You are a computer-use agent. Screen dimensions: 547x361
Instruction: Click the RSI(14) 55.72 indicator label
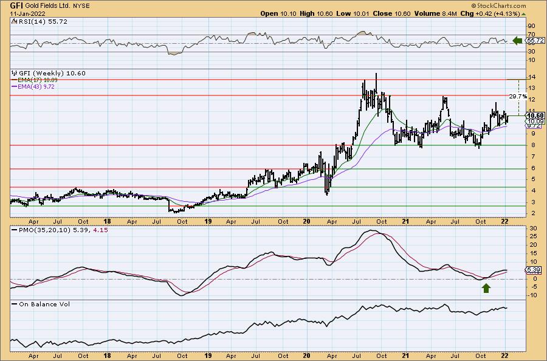tap(42, 22)
